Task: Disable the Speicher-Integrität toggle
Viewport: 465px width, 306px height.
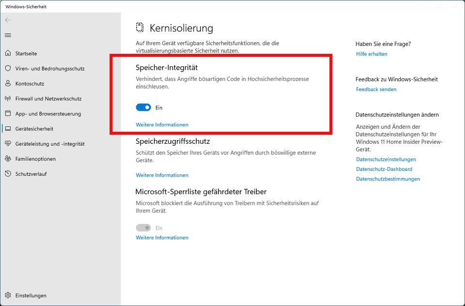Action: [143, 107]
